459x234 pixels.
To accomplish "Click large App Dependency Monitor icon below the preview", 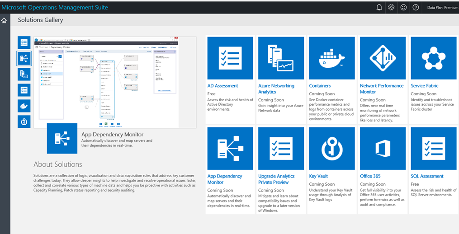I will click(x=62, y=138).
